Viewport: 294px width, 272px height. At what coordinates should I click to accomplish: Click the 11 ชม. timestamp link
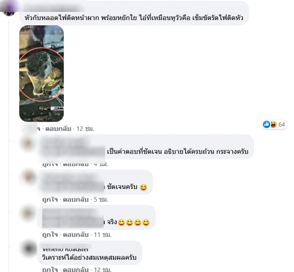[103, 235]
